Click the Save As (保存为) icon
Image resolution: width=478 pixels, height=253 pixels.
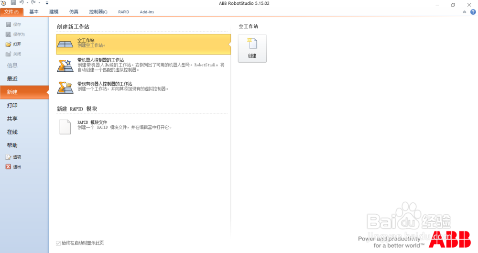[9, 34]
